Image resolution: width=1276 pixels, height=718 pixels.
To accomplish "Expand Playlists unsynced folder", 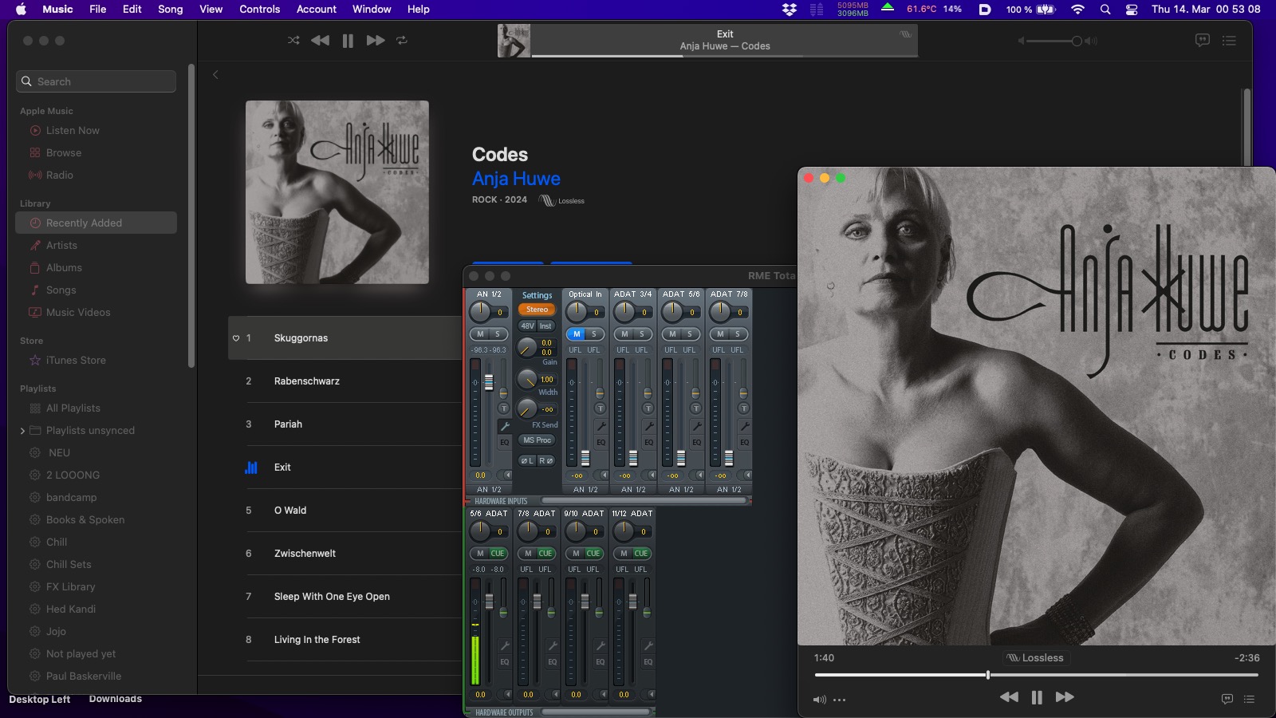I will tap(22, 431).
